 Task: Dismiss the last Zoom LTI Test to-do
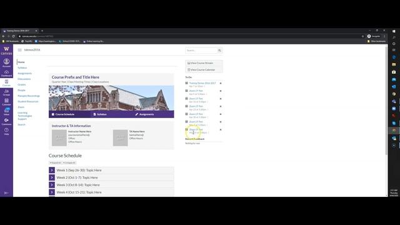pyautogui.click(x=221, y=129)
